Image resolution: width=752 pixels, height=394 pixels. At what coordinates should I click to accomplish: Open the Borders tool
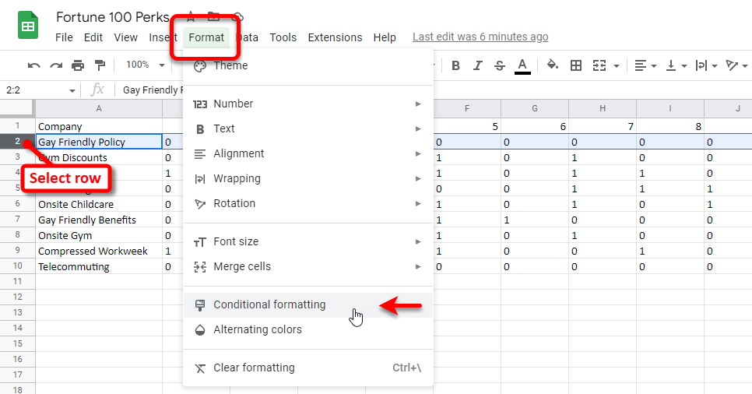coord(576,65)
